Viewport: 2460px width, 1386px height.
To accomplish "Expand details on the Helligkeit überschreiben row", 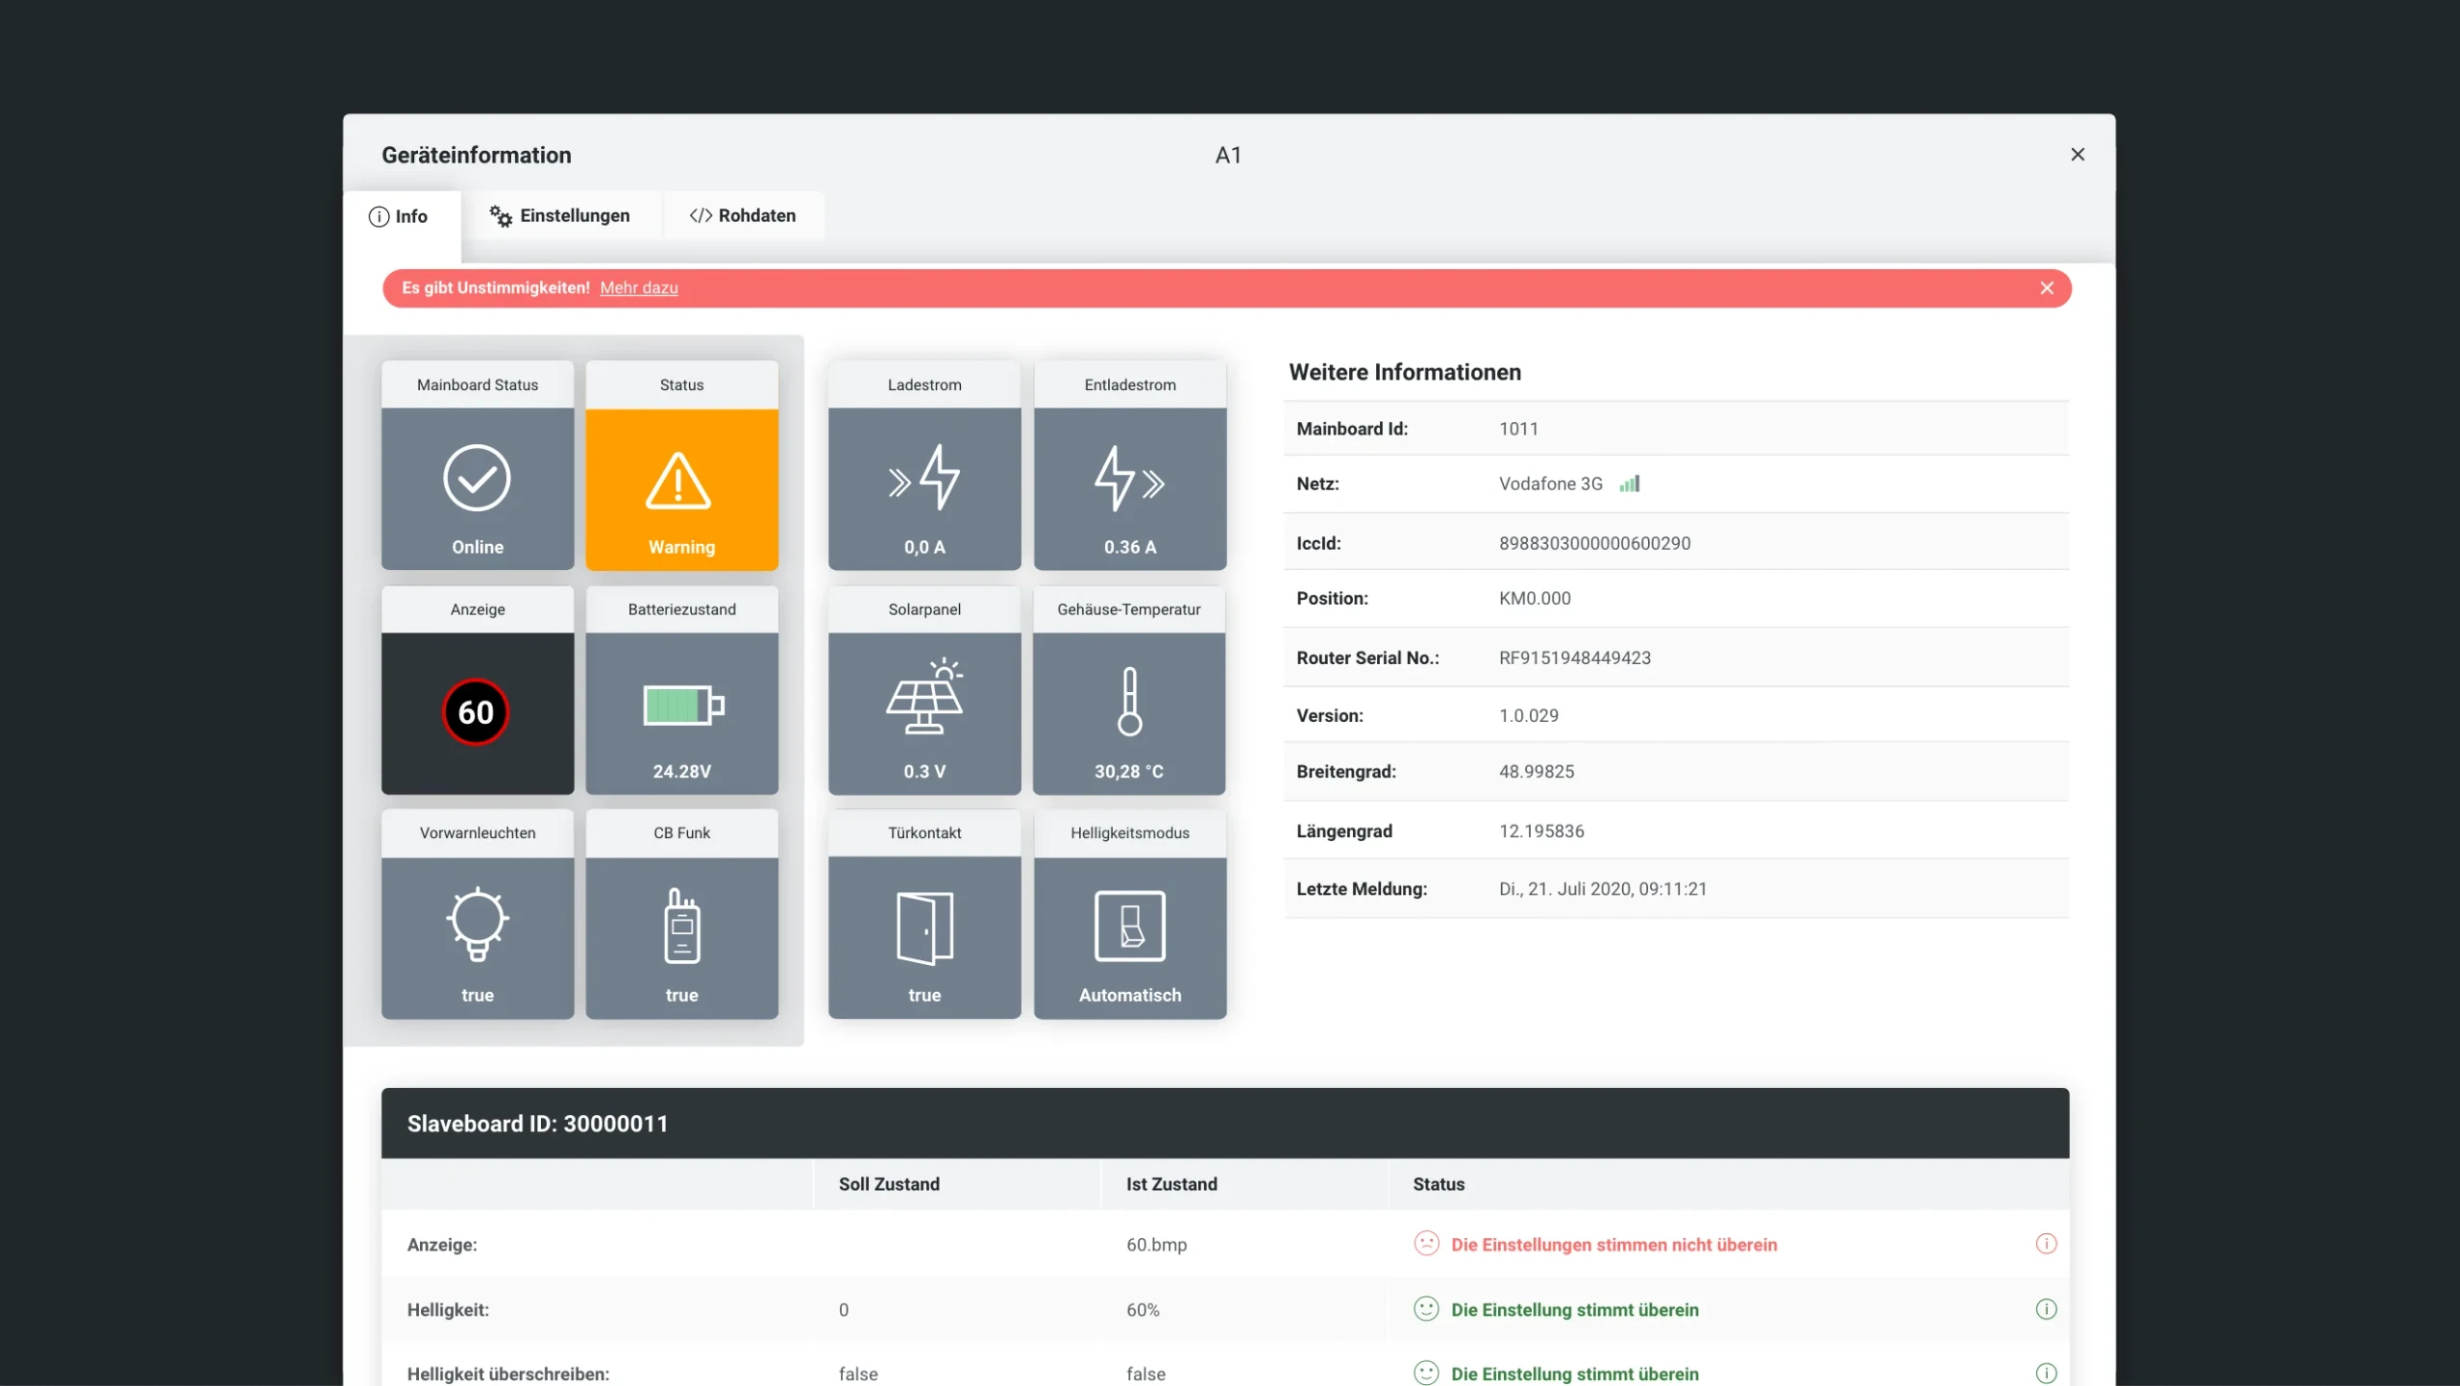I will pos(2046,1373).
